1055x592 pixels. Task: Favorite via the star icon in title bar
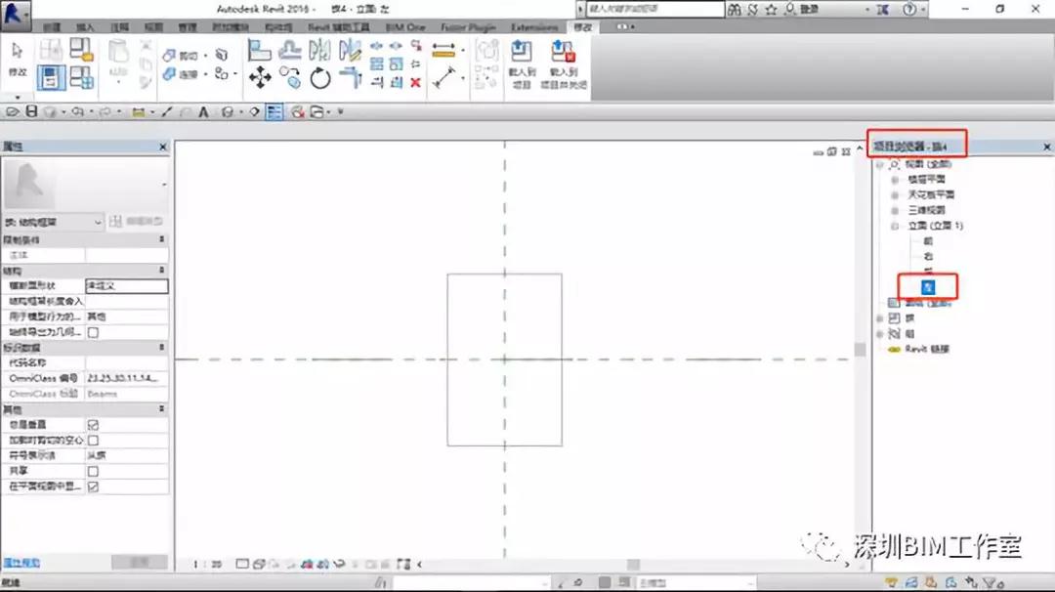(771, 10)
